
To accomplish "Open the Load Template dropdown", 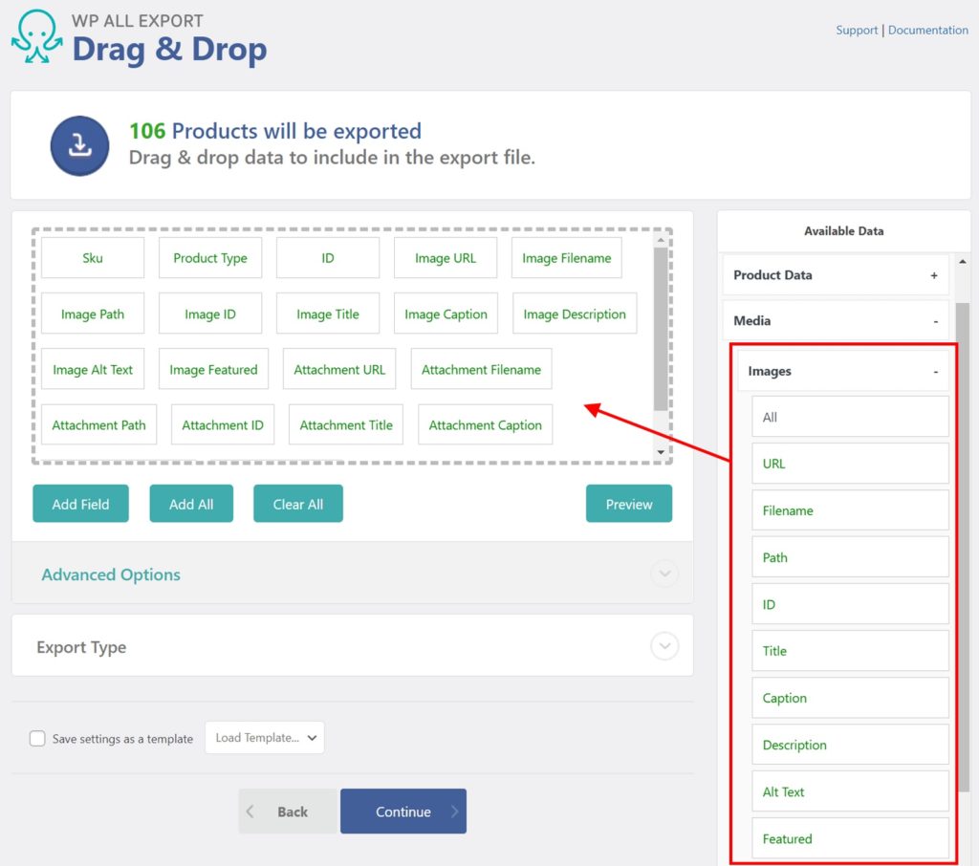I will [265, 737].
